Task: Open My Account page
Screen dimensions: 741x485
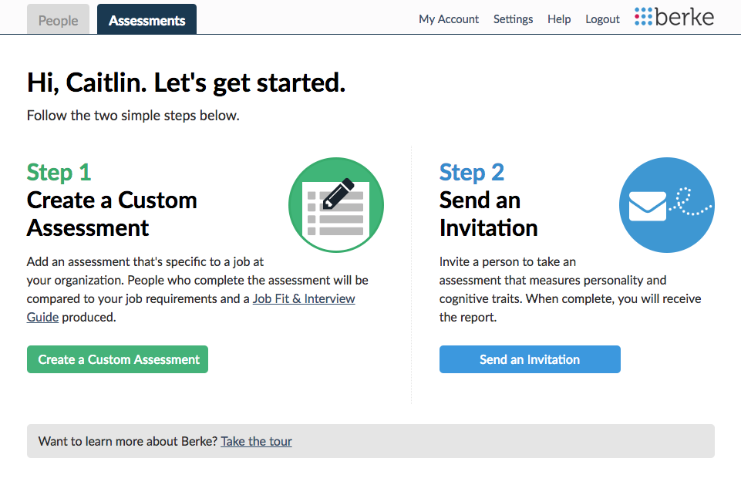Action: click(x=449, y=19)
